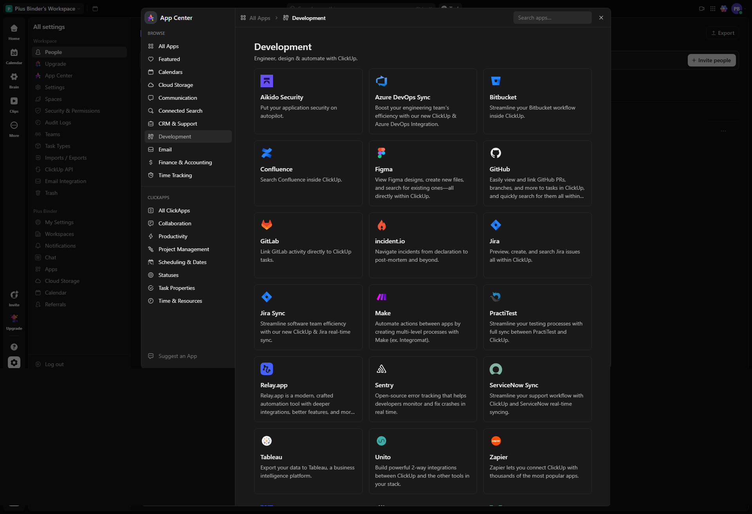Open Project Management ClickApps

tap(188, 249)
